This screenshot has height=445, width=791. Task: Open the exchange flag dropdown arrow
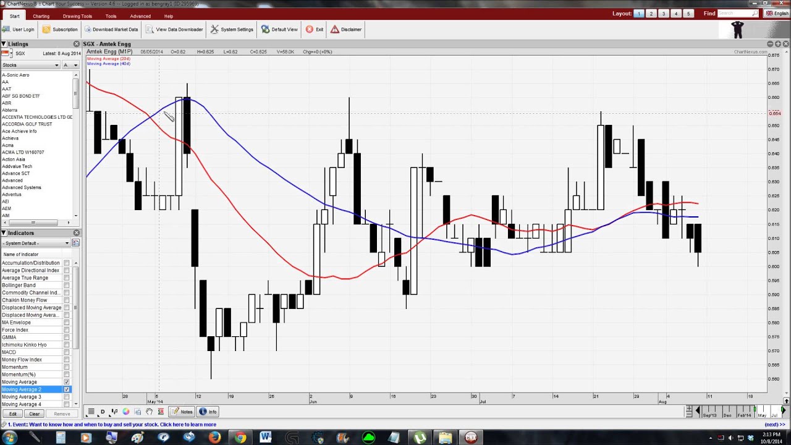click(x=12, y=54)
